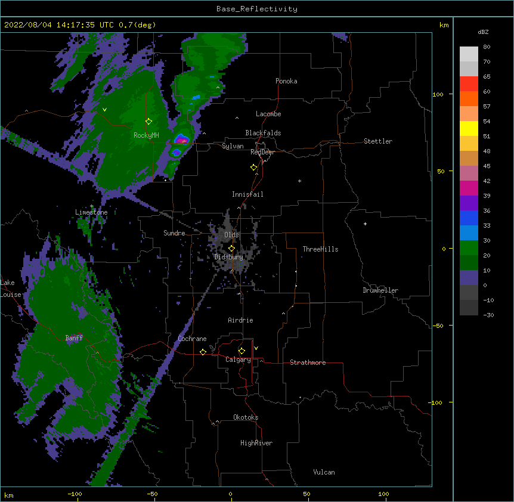
Task: Click the Lake Louise label
Action: 10,289
